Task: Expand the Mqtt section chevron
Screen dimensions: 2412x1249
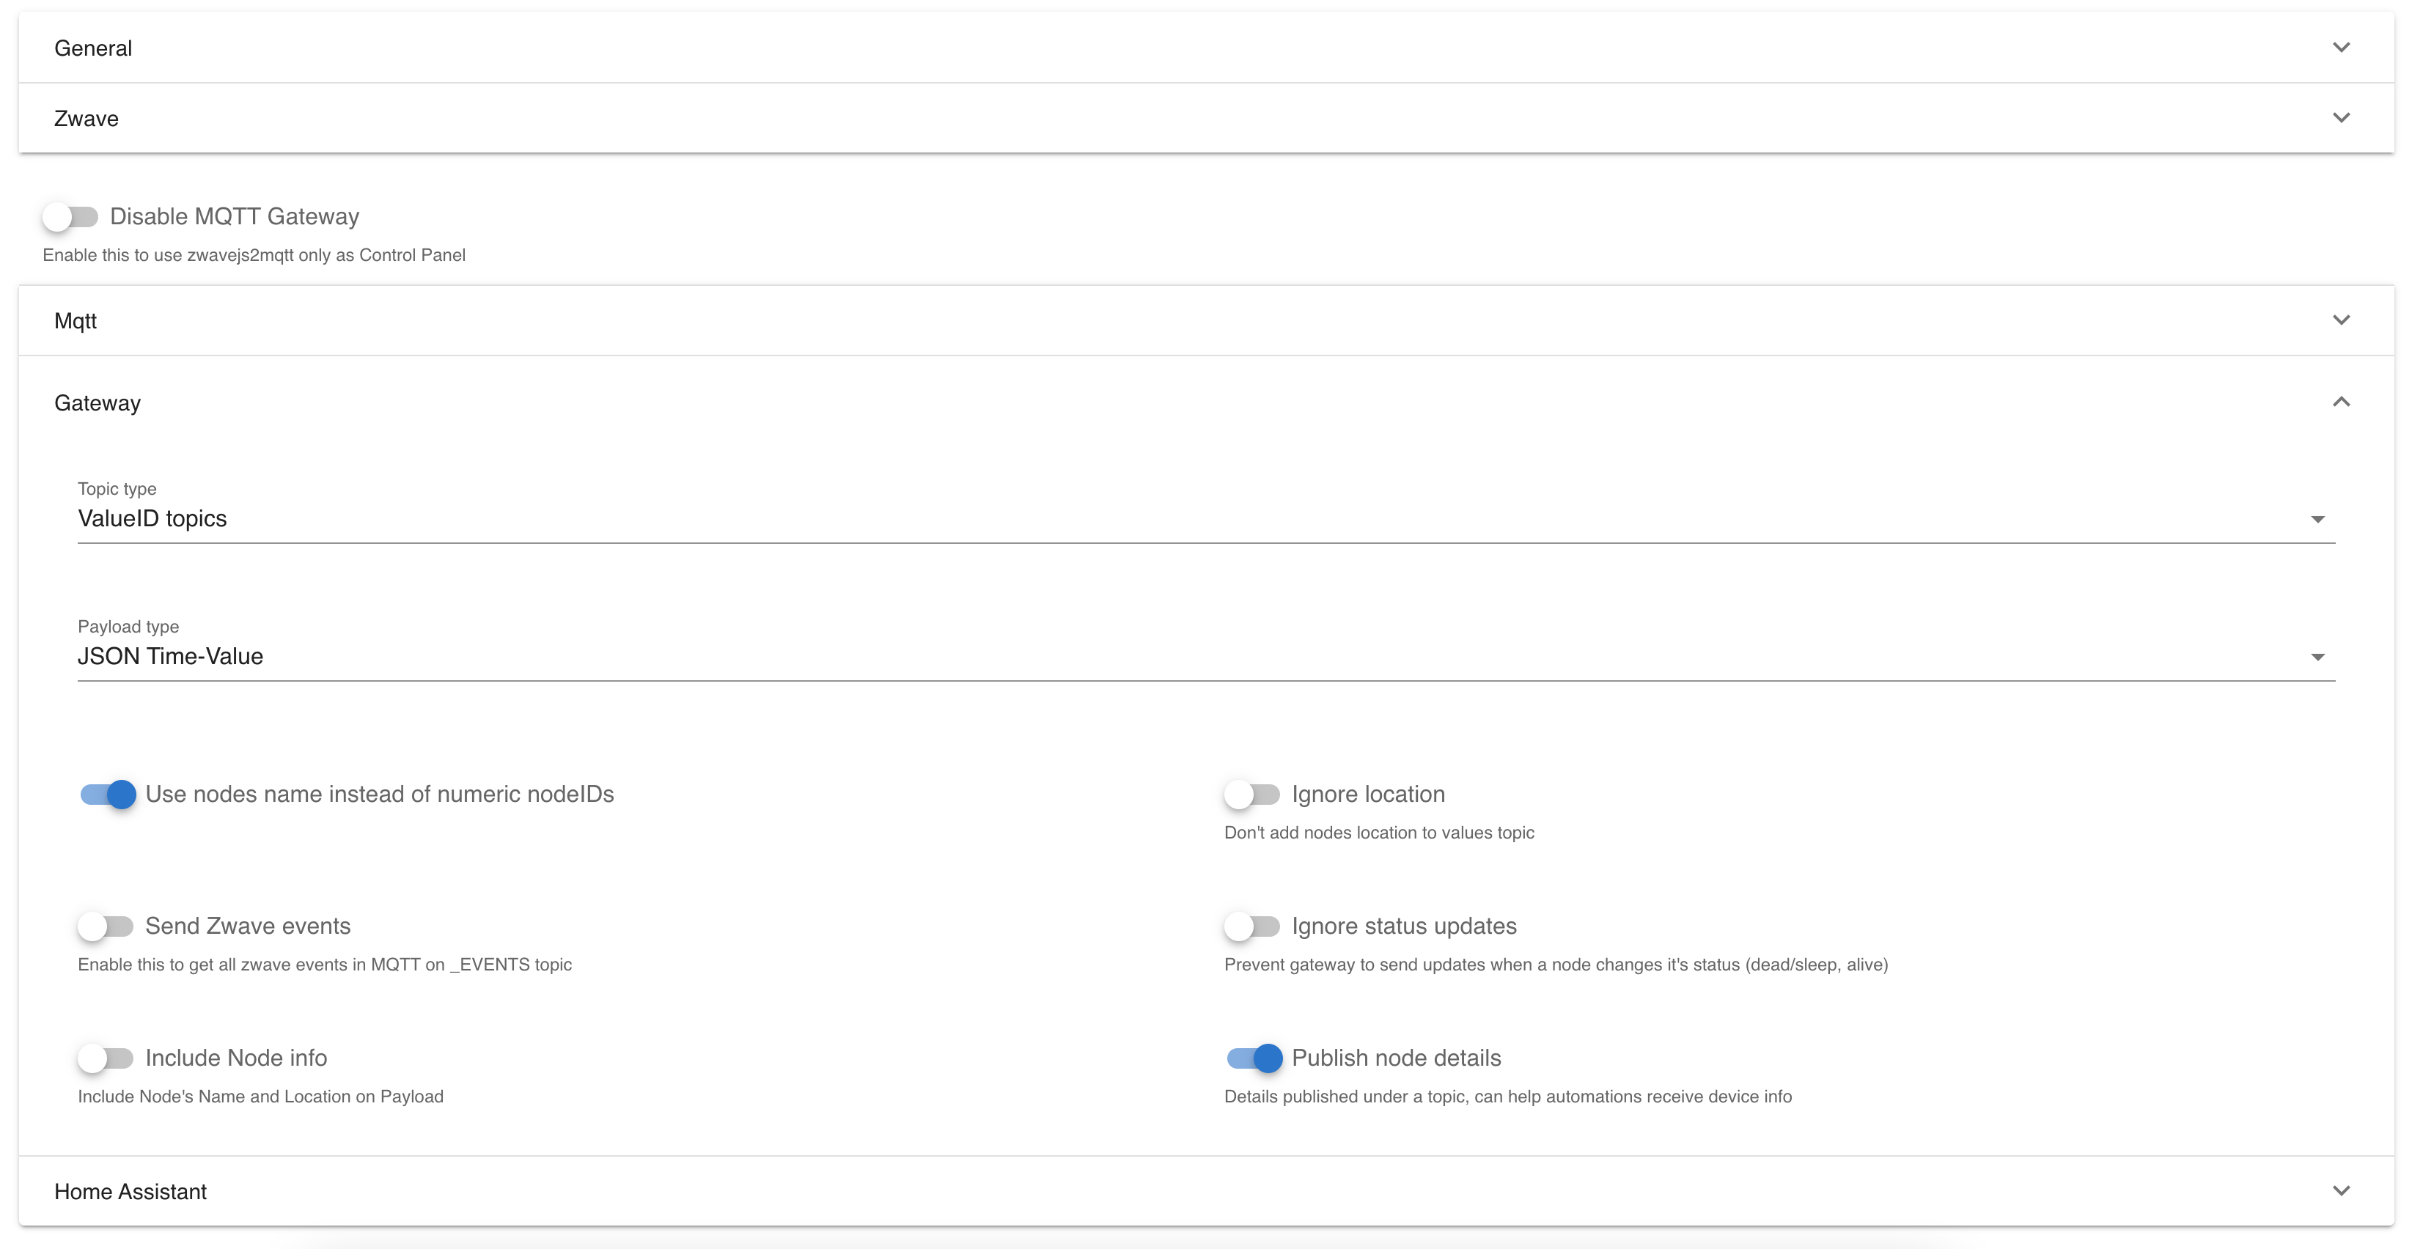Action: click(2341, 320)
